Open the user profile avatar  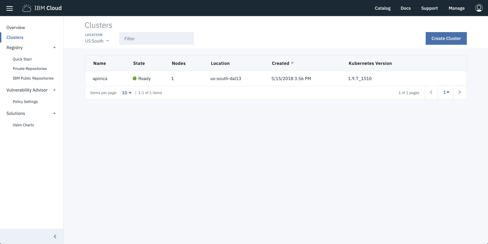pos(479,8)
